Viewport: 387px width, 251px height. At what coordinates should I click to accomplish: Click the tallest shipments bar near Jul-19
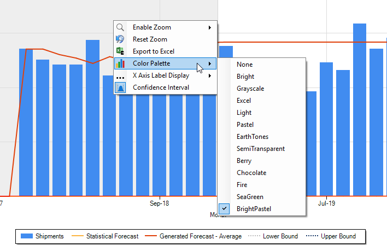(x=360, y=109)
